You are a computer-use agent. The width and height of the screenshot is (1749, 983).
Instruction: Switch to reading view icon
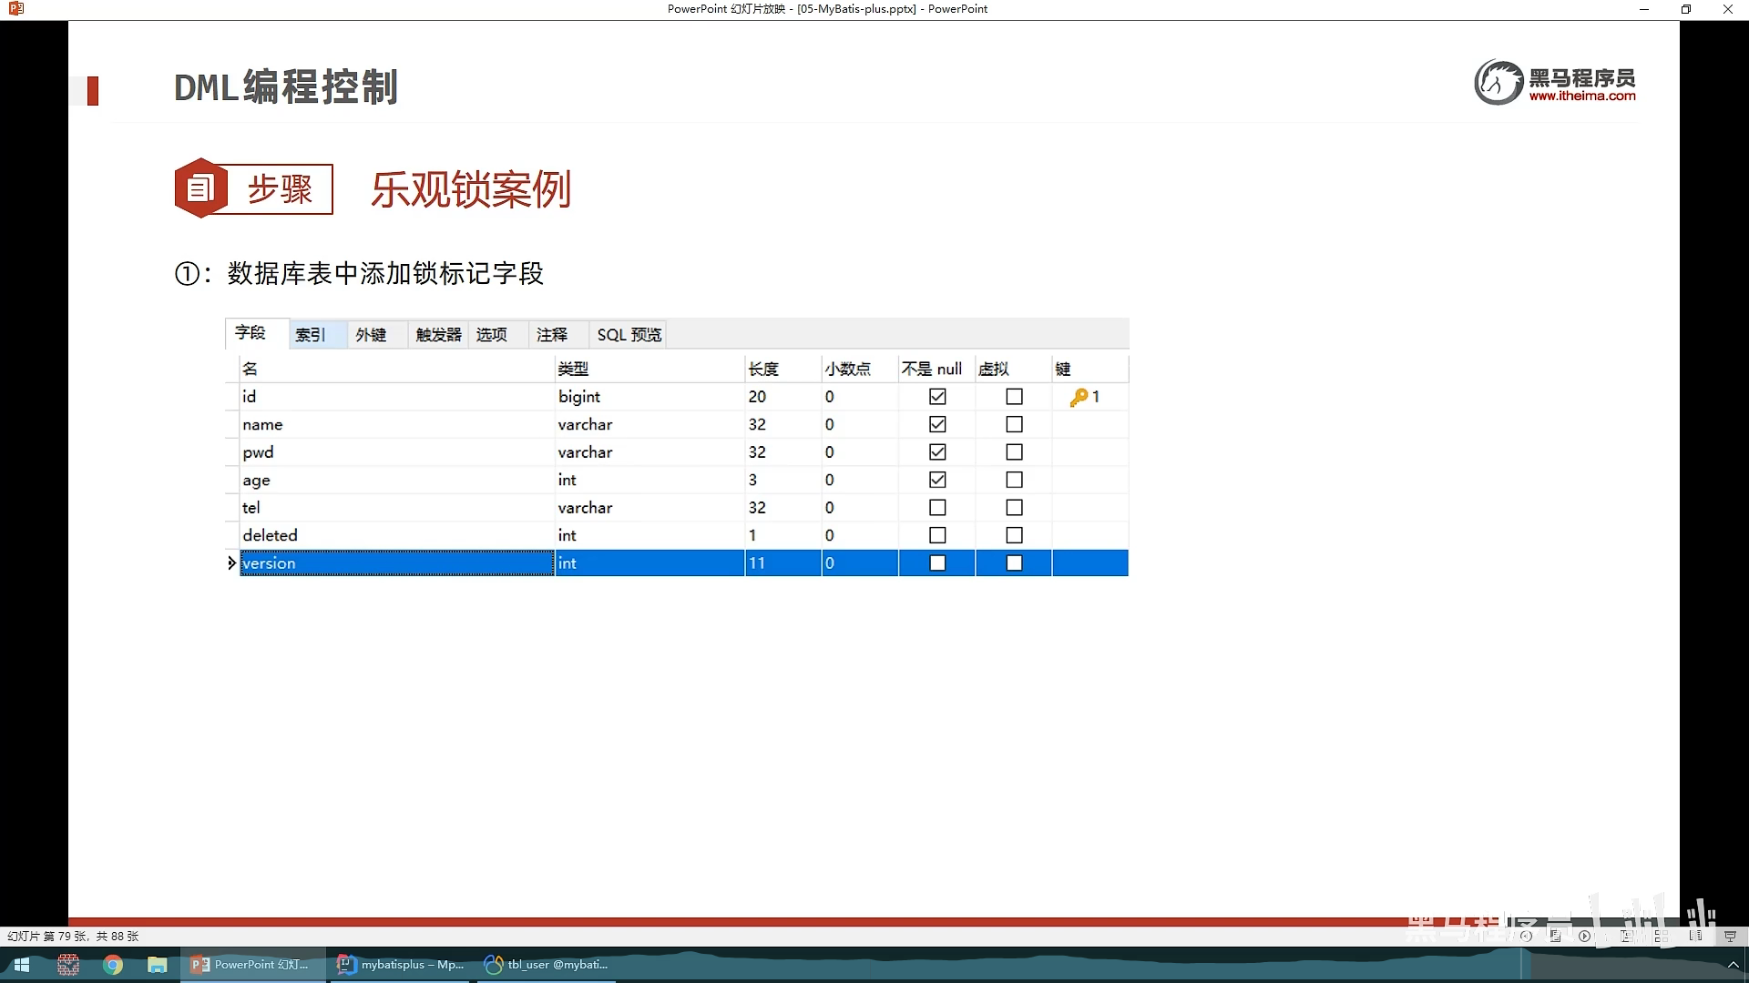(x=1695, y=936)
